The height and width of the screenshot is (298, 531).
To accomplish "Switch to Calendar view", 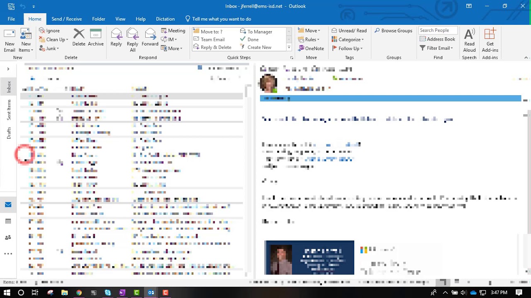I will (x=8, y=221).
